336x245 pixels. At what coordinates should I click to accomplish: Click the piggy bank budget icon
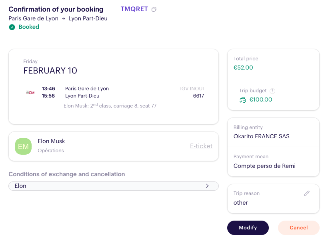tap(242, 100)
